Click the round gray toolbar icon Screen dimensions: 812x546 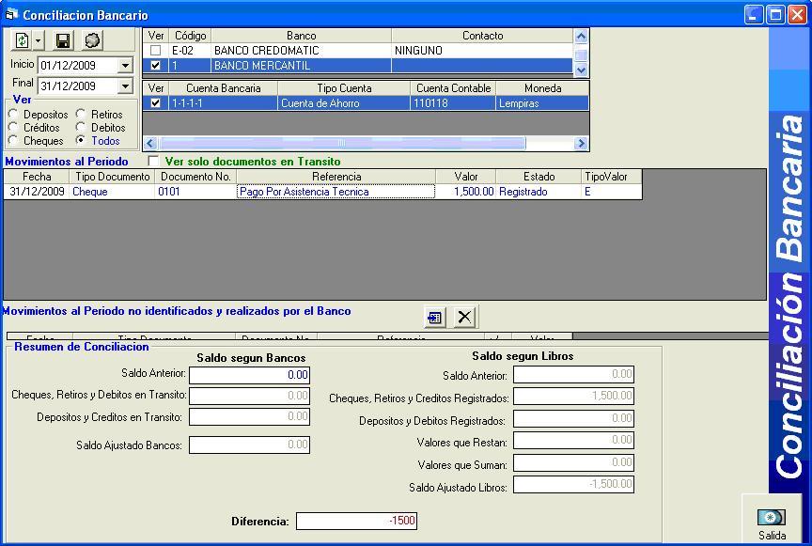(x=92, y=40)
